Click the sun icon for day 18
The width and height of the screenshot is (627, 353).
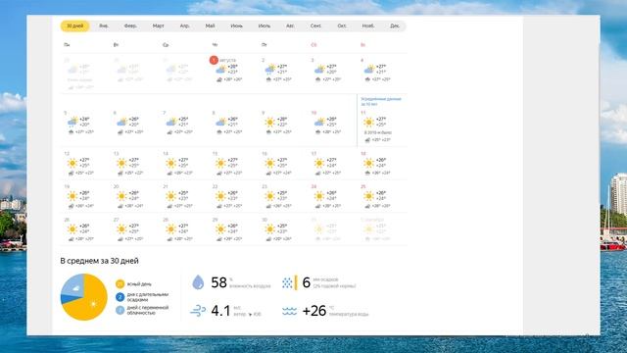click(368, 163)
